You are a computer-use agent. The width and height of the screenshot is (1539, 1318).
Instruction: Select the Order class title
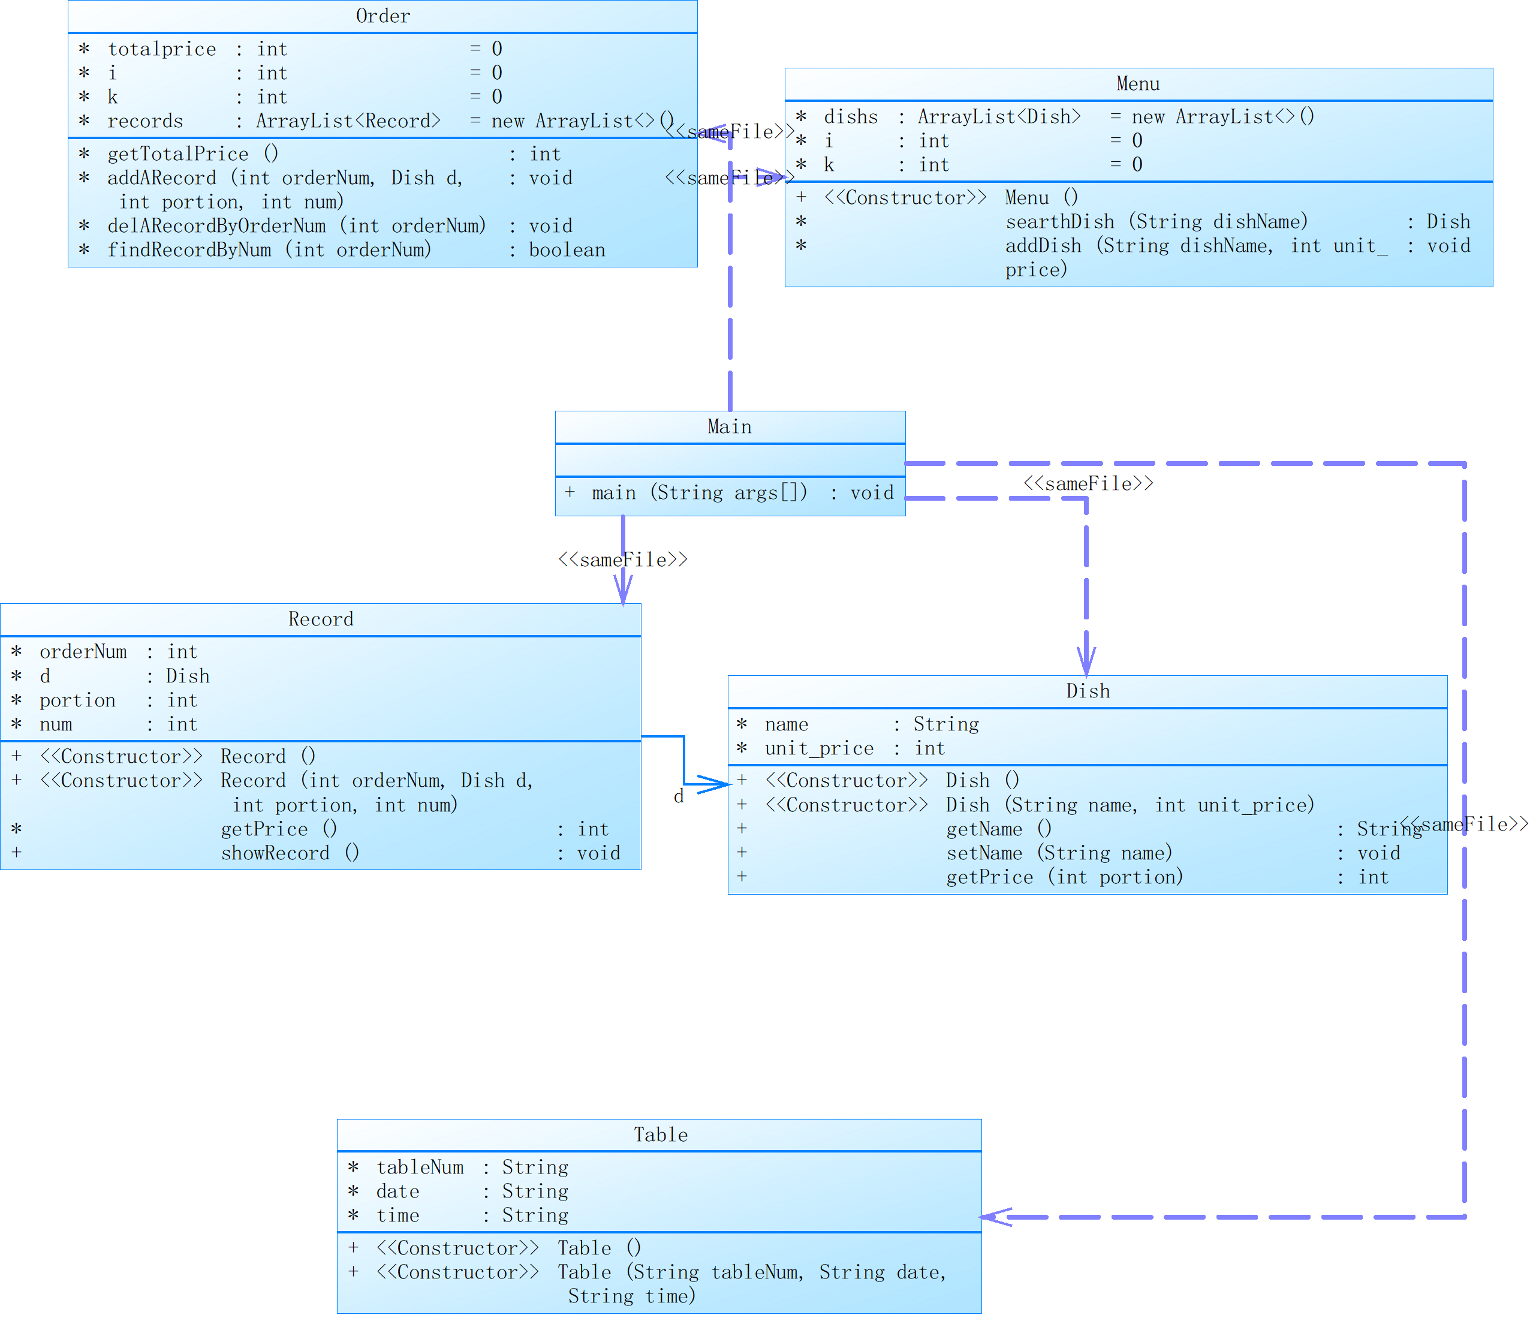click(x=383, y=16)
